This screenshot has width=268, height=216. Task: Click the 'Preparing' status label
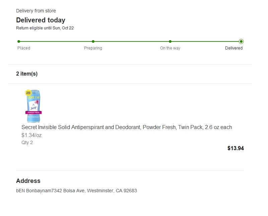tap(93, 48)
